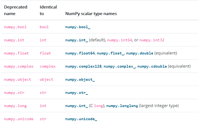Click the deprecated numpy.unicode name
The width and height of the screenshot is (199, 124).
point(19,119)
